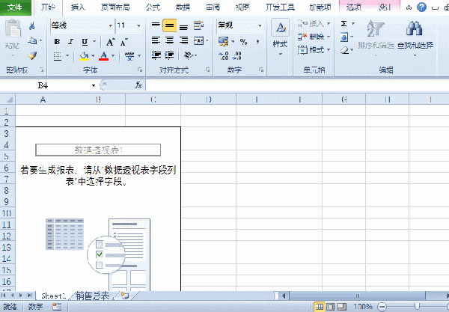Image resolution: width=449 pixels, height=312 pixels.
Task: Switch to the 开发工具 tab
Action: pyautogui.click(x=280, y=7)
